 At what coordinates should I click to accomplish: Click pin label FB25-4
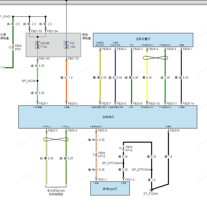(x=72, y=130)
